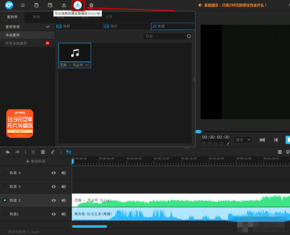This screenshot has width=290, height=235.
Task: Click the save-as toolbar icon
Action: pos(50,5)
